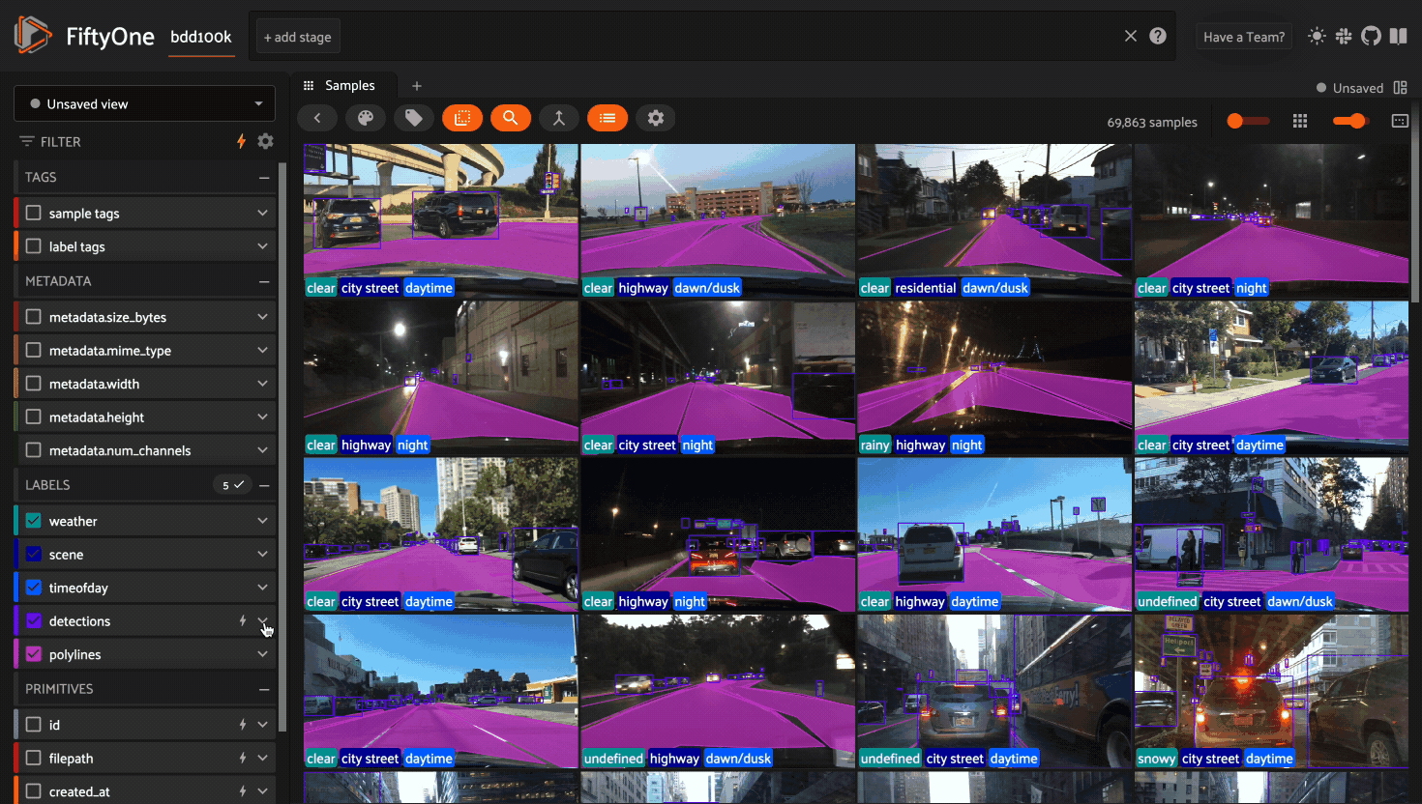This screenshot has width=1422, height=804.
Task: Click the FiftyOne logo icon
Action: coord(33,36)
